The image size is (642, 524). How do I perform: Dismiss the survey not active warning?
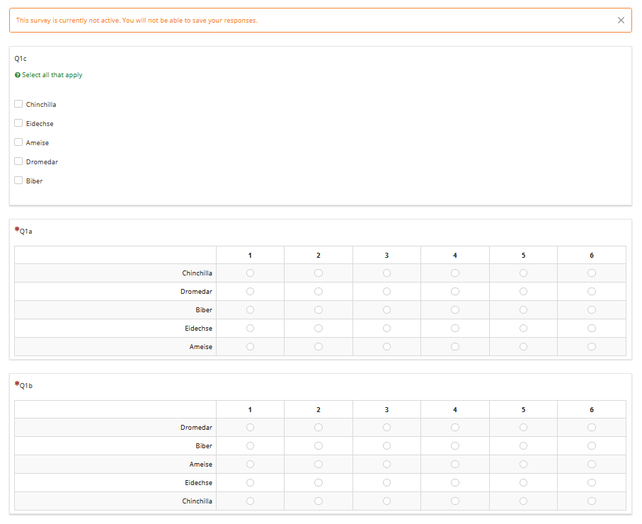tap(621, 21)
